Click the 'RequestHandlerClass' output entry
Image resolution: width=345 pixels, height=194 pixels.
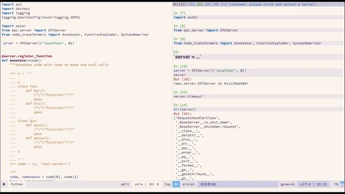pyautogui.click(x=197, y=118)
